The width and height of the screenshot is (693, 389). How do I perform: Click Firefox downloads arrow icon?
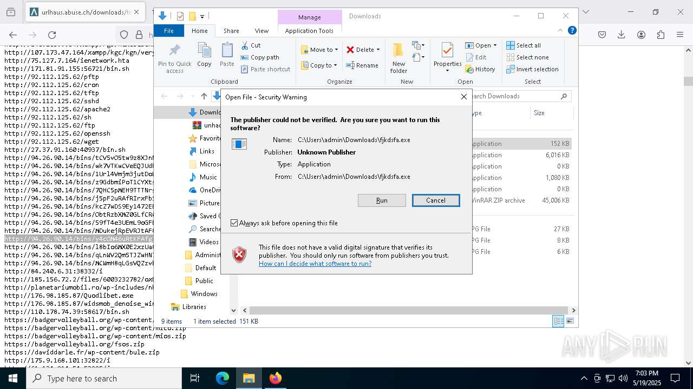(x=622, y=35)
